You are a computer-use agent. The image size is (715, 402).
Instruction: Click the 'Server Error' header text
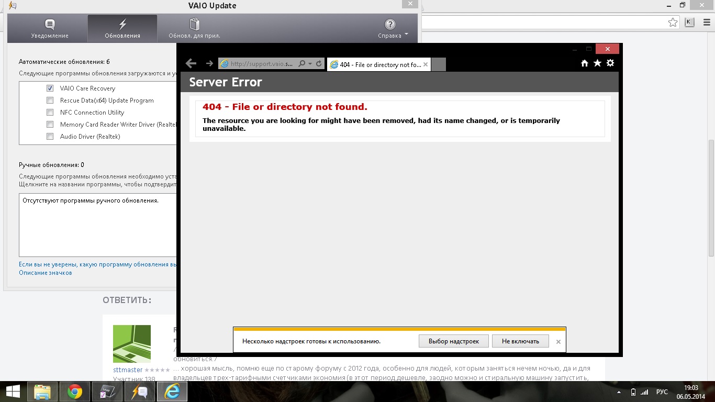[226, 82]
